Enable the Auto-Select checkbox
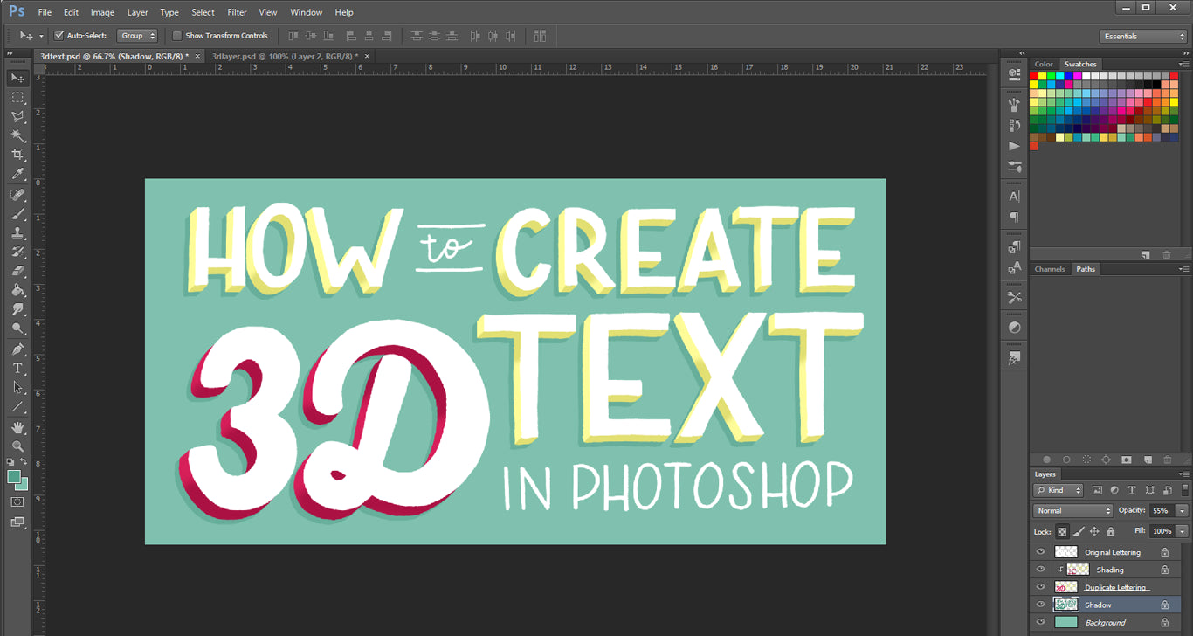The width and height of the screenshot is (1193, 636). [x=59, y=36]
